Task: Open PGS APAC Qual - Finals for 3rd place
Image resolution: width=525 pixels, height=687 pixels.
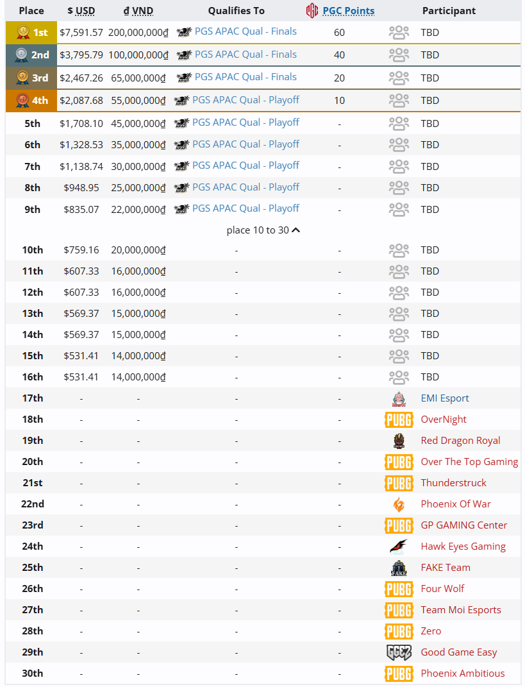Action: point(246,77)
